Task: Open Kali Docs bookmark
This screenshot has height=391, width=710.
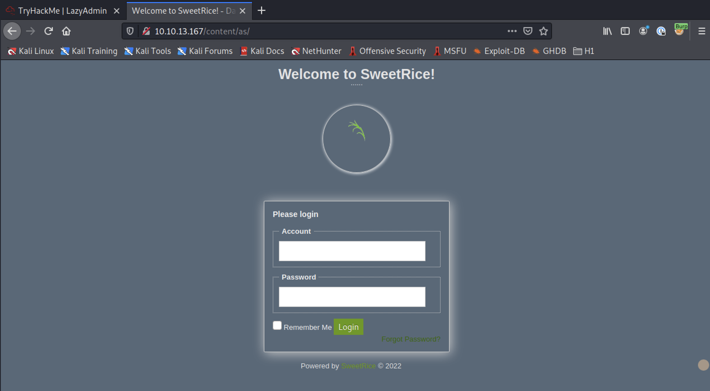Action: (262, 51)
